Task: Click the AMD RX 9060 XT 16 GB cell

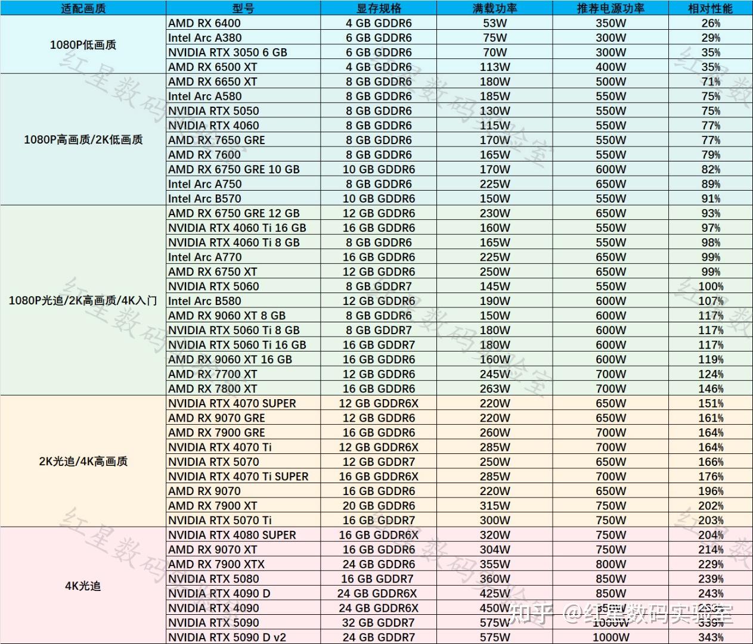Action: point(243,359)
